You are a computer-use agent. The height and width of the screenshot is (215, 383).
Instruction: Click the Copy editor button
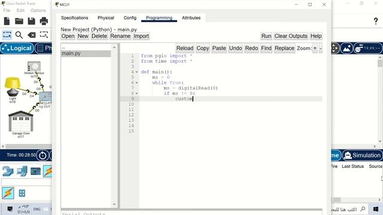pyautogui.click(x=203, y=48)
